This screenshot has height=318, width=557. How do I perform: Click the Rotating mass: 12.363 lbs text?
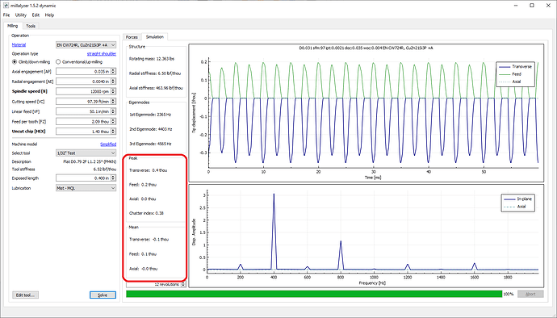click(x=152, y=59)
